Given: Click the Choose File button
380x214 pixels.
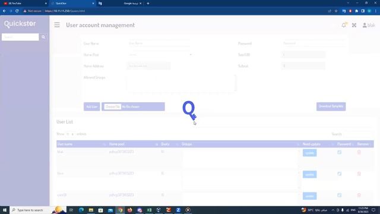Looking at the screenshot, I should point(113,107).
